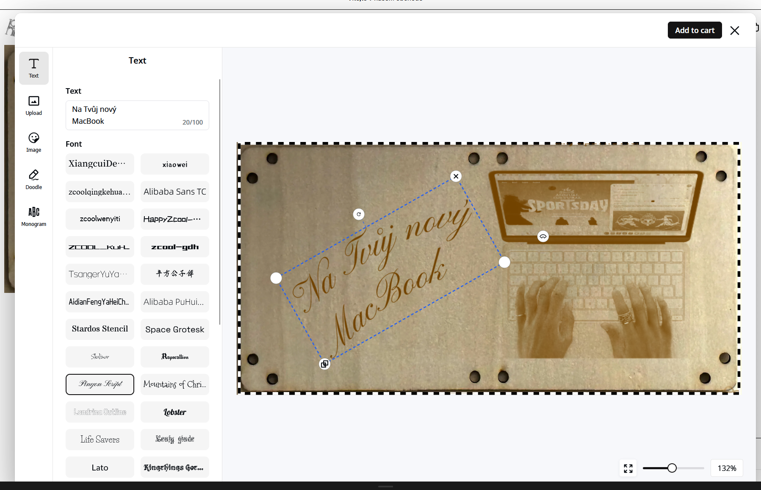This screenshot has height=490, width=761.
Task: Click the duplicate handle on the text box
Action: (324, 364)
